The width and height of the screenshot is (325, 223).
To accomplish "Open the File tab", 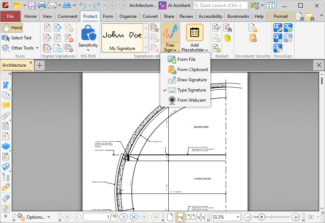I will [x=10, y=16].
